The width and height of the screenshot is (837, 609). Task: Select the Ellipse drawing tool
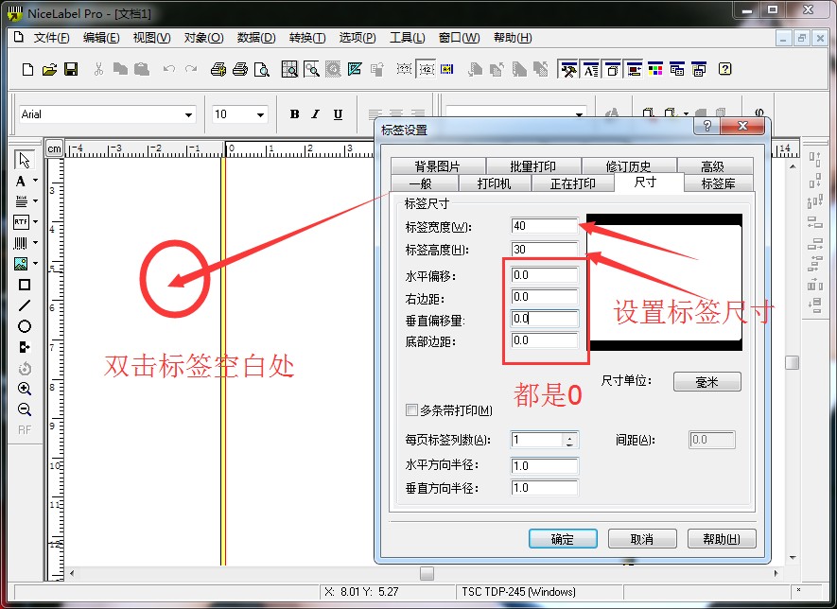tap(25, 326)
